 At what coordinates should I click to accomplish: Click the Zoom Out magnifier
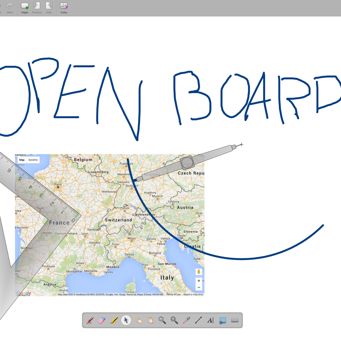click(x=174, y=320)
